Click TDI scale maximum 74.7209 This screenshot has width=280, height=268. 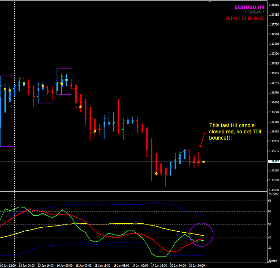[x=273, y=194]
